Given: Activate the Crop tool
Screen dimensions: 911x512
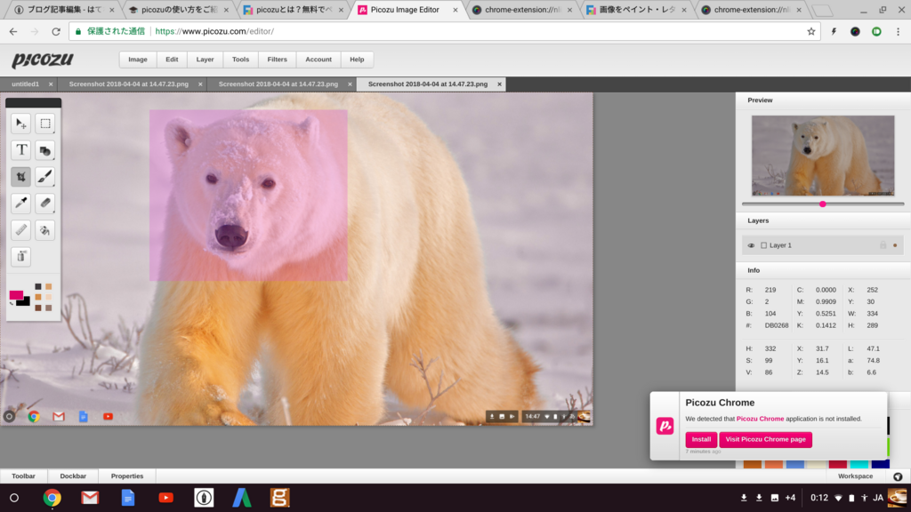Looking at the screenshot, I should [20, 177].
